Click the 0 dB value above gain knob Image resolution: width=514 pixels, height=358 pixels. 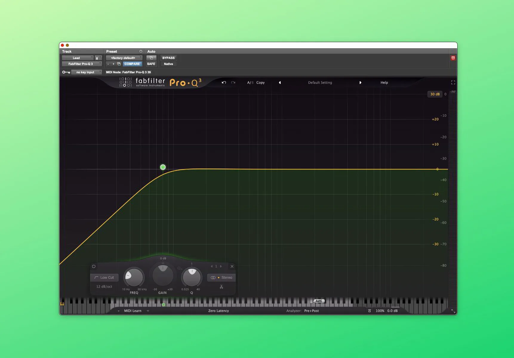(163, 258)
